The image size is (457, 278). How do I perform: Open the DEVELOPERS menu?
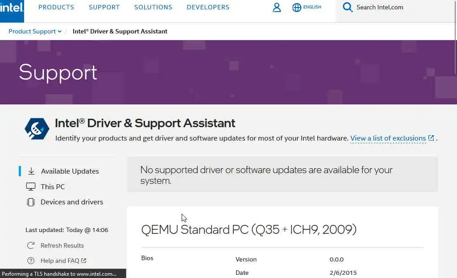point(208,8)
